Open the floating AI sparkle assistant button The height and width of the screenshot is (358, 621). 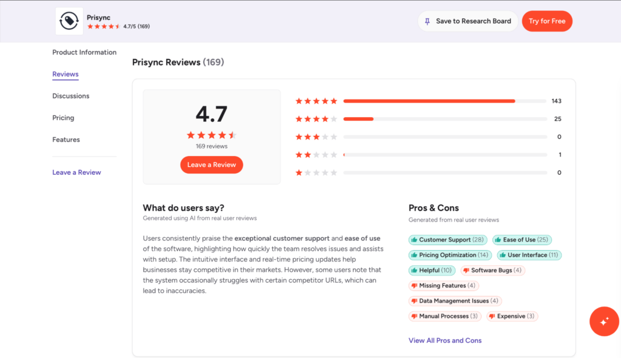pos(604,322)
